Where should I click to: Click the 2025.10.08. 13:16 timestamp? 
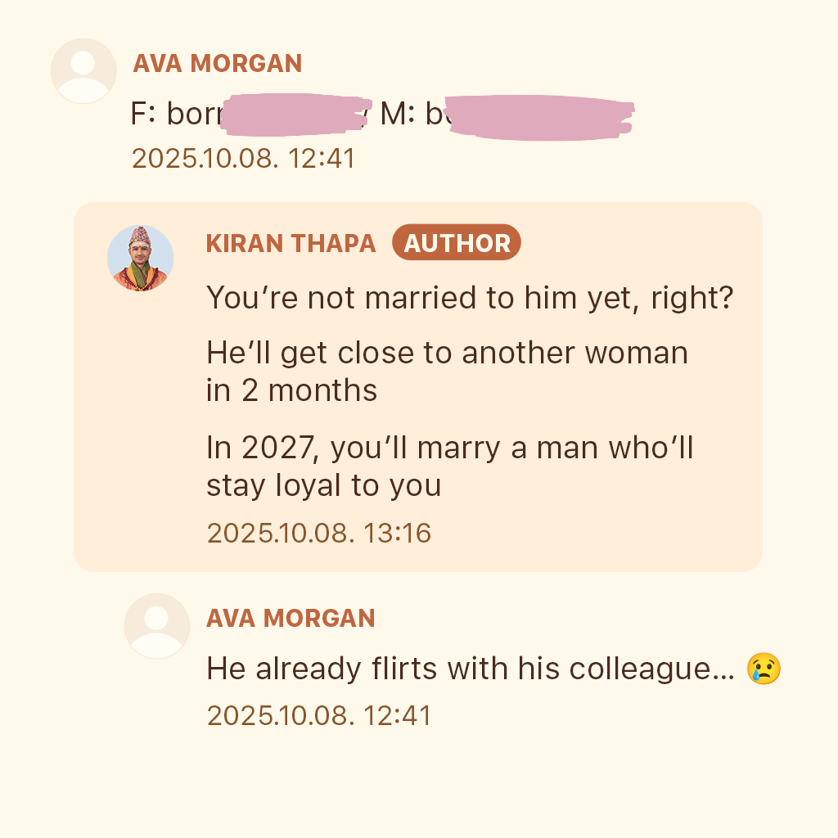[319, 533]
